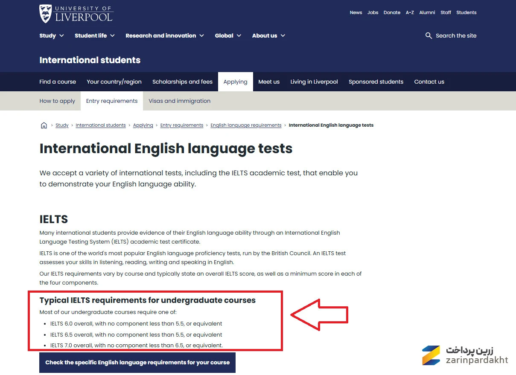Open the A-Z index link
The height and width of the screenshot is (375, 516).
(410, 12)
